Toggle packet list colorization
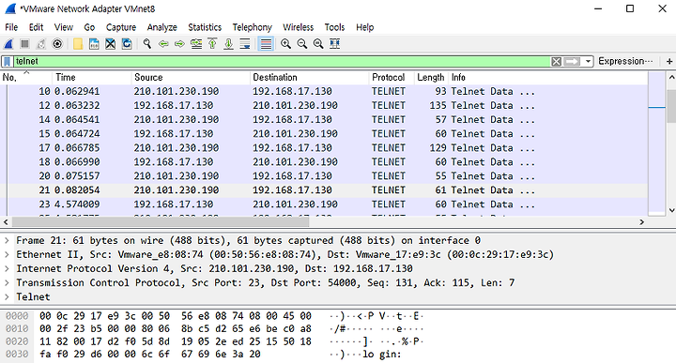The height and width of the screenshot is (363, 676). (266, 44)
